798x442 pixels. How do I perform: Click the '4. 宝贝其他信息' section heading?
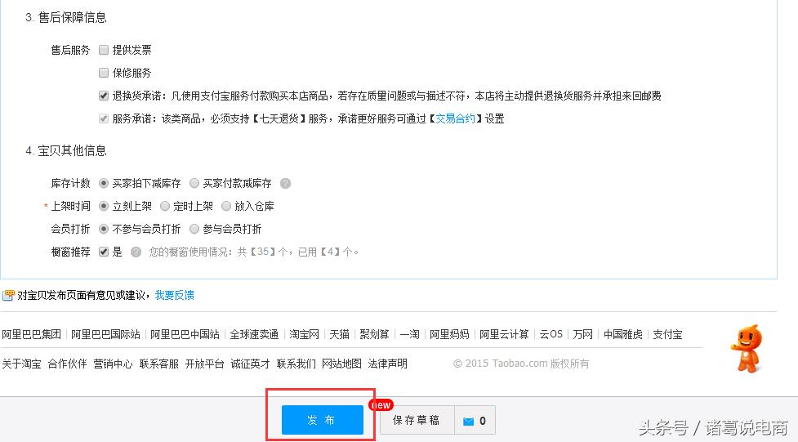[x=66, y=150]
